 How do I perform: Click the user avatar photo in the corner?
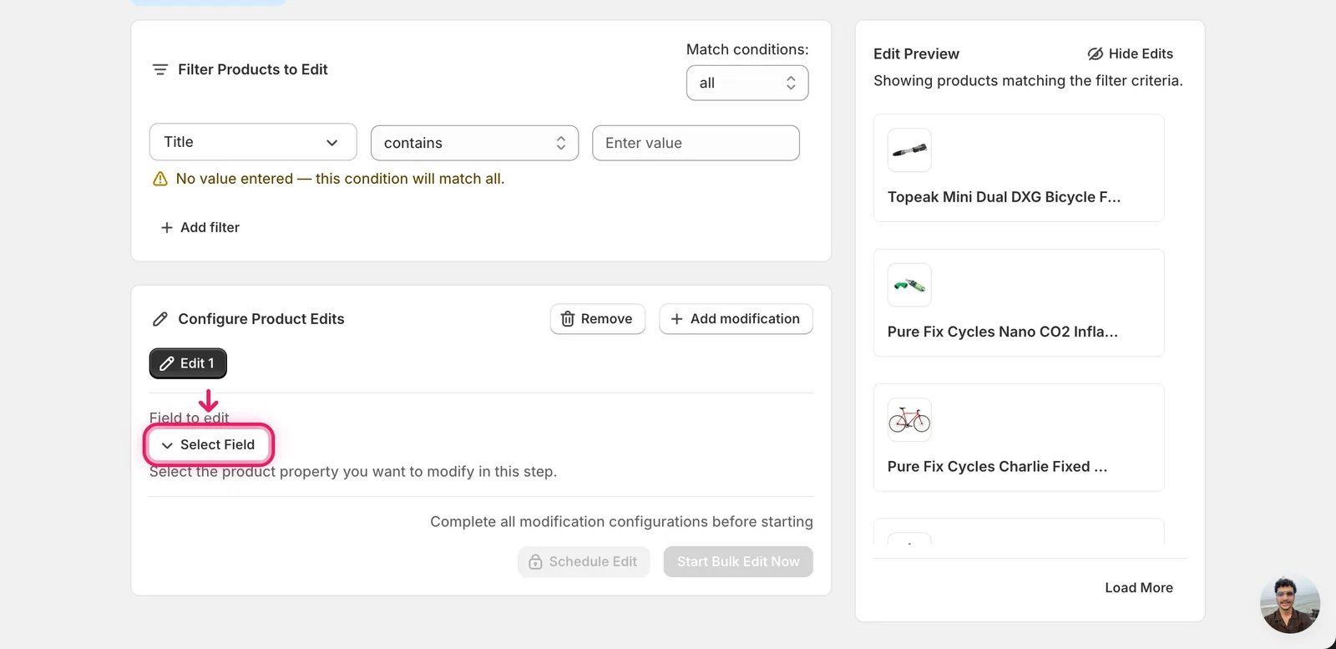[1290, 603]
